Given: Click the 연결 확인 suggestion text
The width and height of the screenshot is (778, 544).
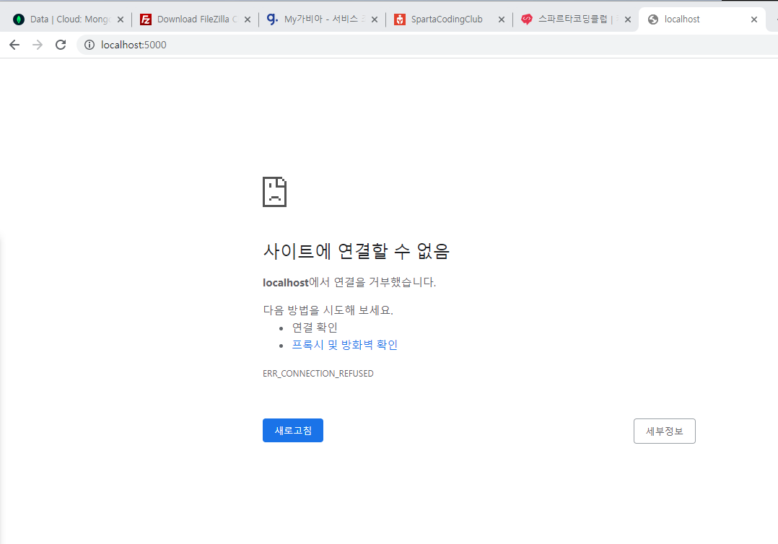Looking at the screenshot, I should click(x=315, y=328).
